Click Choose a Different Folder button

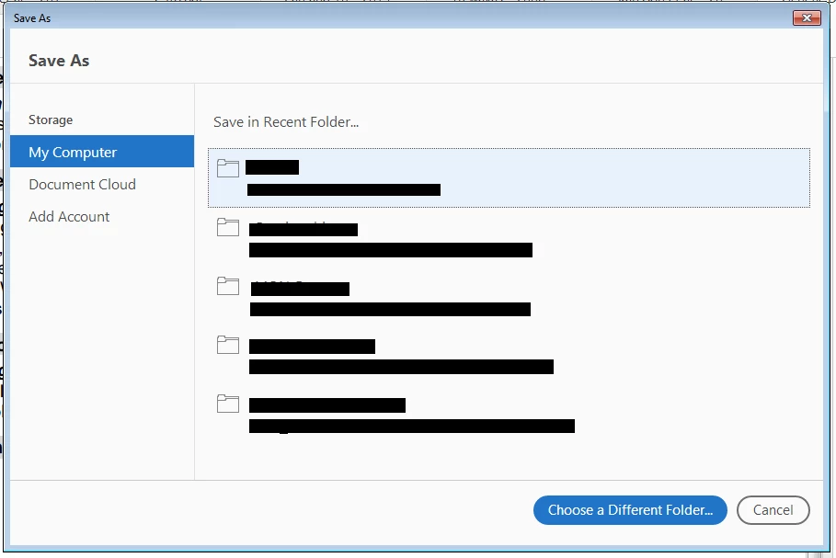(x=630, y=510)
